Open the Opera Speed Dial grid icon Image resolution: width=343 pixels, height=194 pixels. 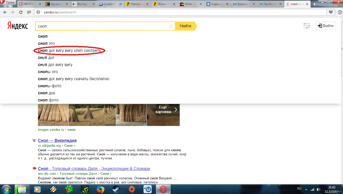[x=29, y=12]
